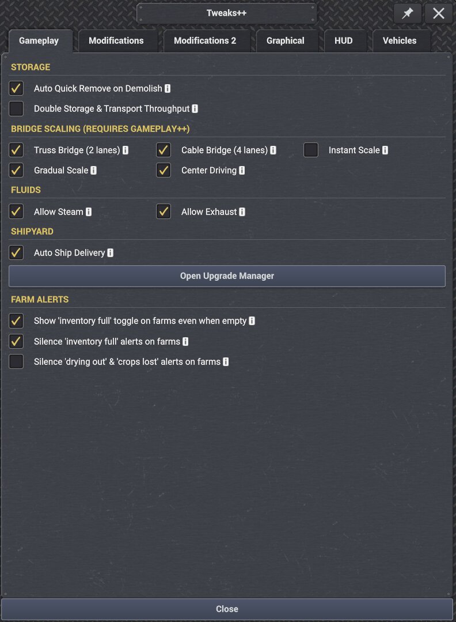This screenshot has height=622, width=456.
Task: Show info for Double Storage & Transport Throughput
Action: pos(195,109)
